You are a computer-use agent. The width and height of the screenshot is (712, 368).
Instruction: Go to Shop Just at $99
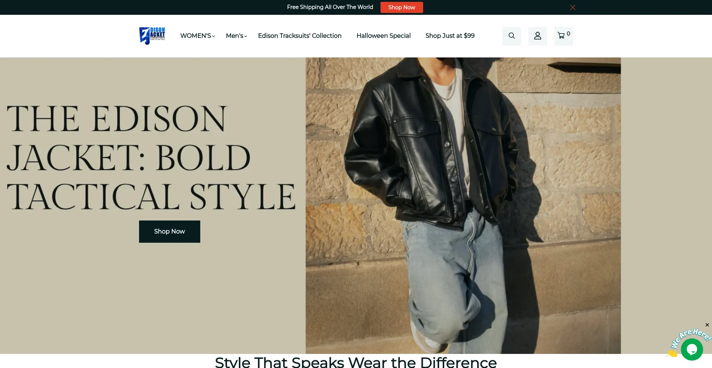click(x=450, y=36)
